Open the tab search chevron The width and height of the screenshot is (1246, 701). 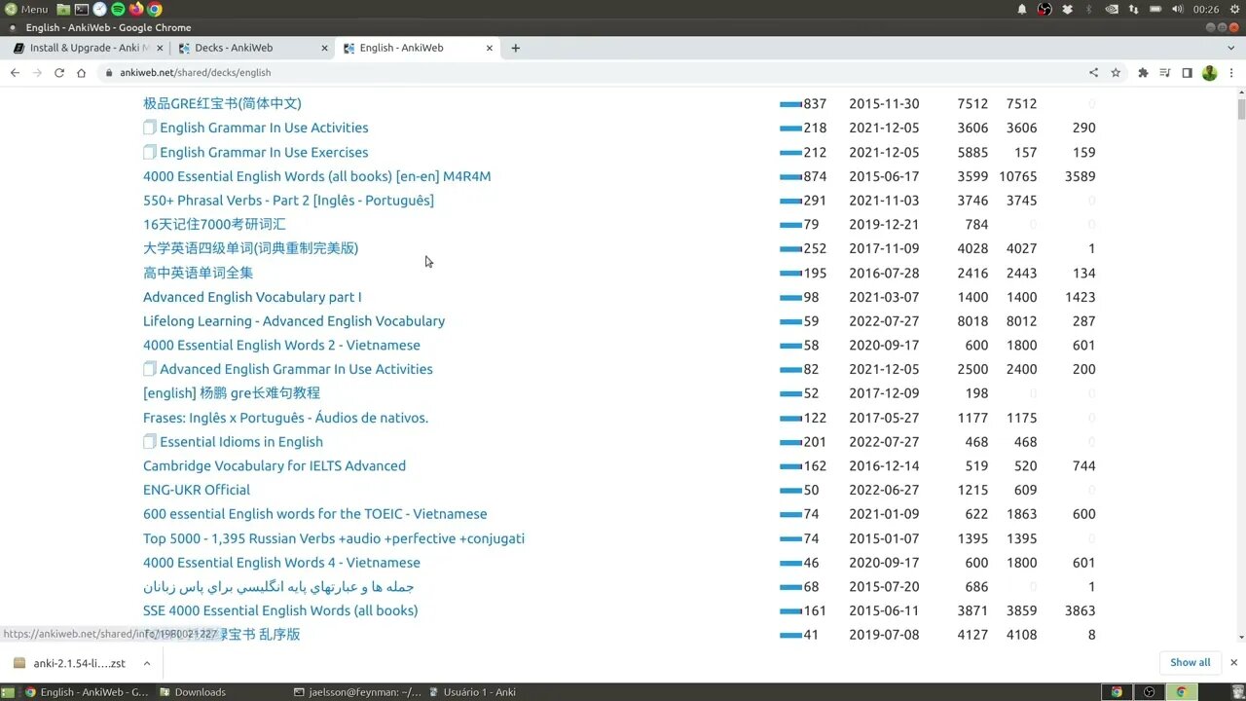(x=1231, y=48)
